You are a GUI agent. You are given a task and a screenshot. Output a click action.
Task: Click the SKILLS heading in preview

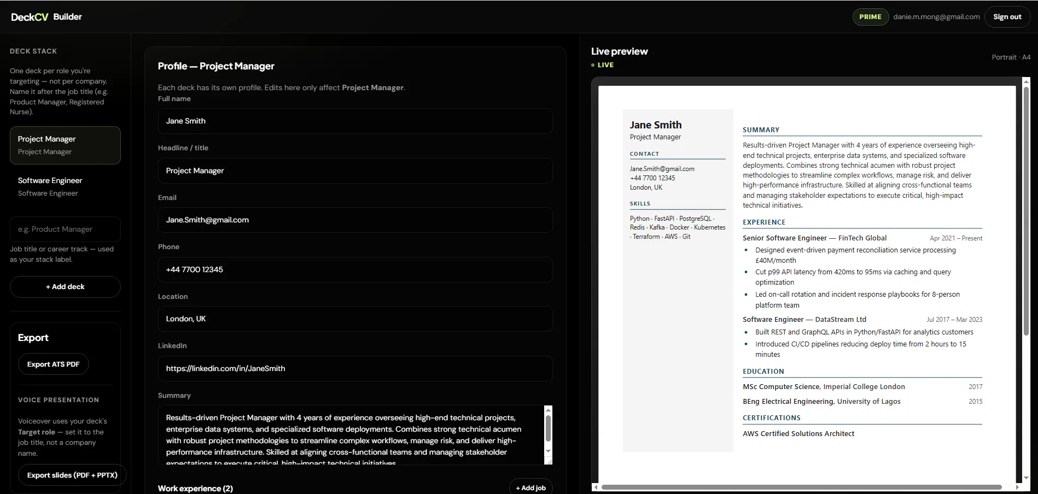click(x=640, y=204)
